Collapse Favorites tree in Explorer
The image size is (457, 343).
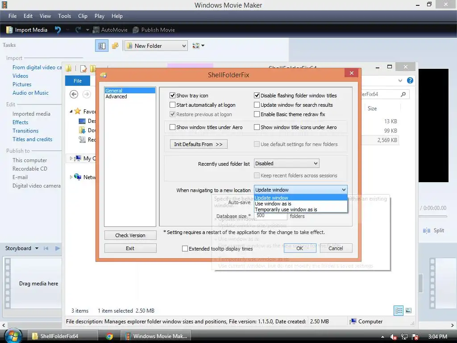pyautogui.click(x=71, y=111)
